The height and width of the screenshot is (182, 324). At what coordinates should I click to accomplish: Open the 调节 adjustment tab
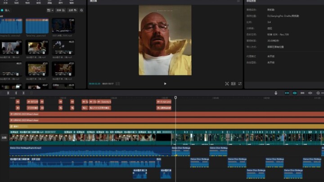[x=61, y=2]
